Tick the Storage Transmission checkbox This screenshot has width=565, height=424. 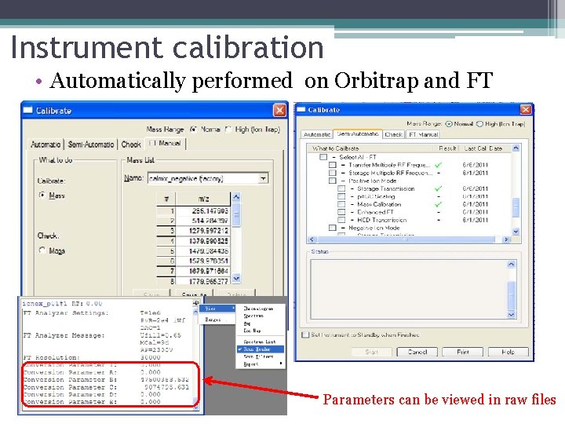click(341, 188)
